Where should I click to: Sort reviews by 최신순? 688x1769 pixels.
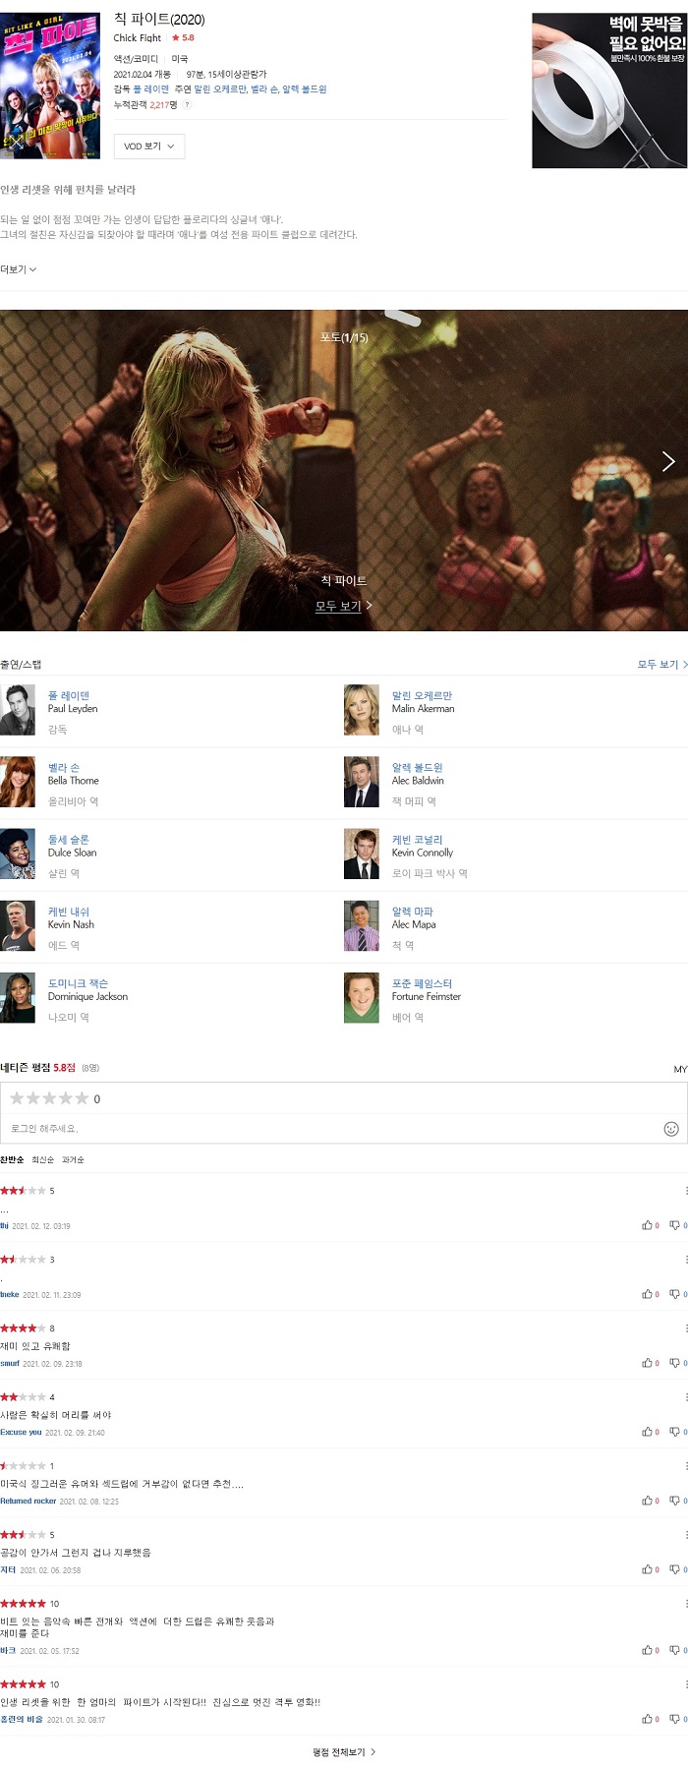pos(42,1160)
